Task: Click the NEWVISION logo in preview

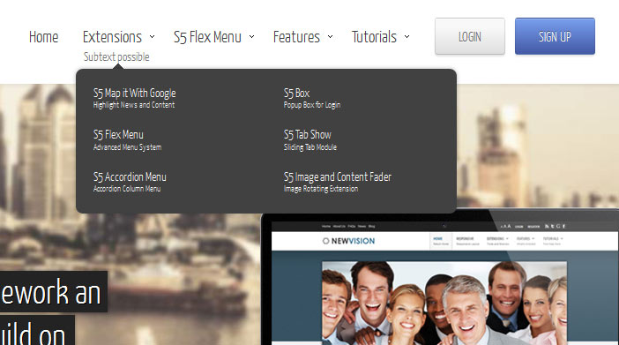Action: click(348, 241)
